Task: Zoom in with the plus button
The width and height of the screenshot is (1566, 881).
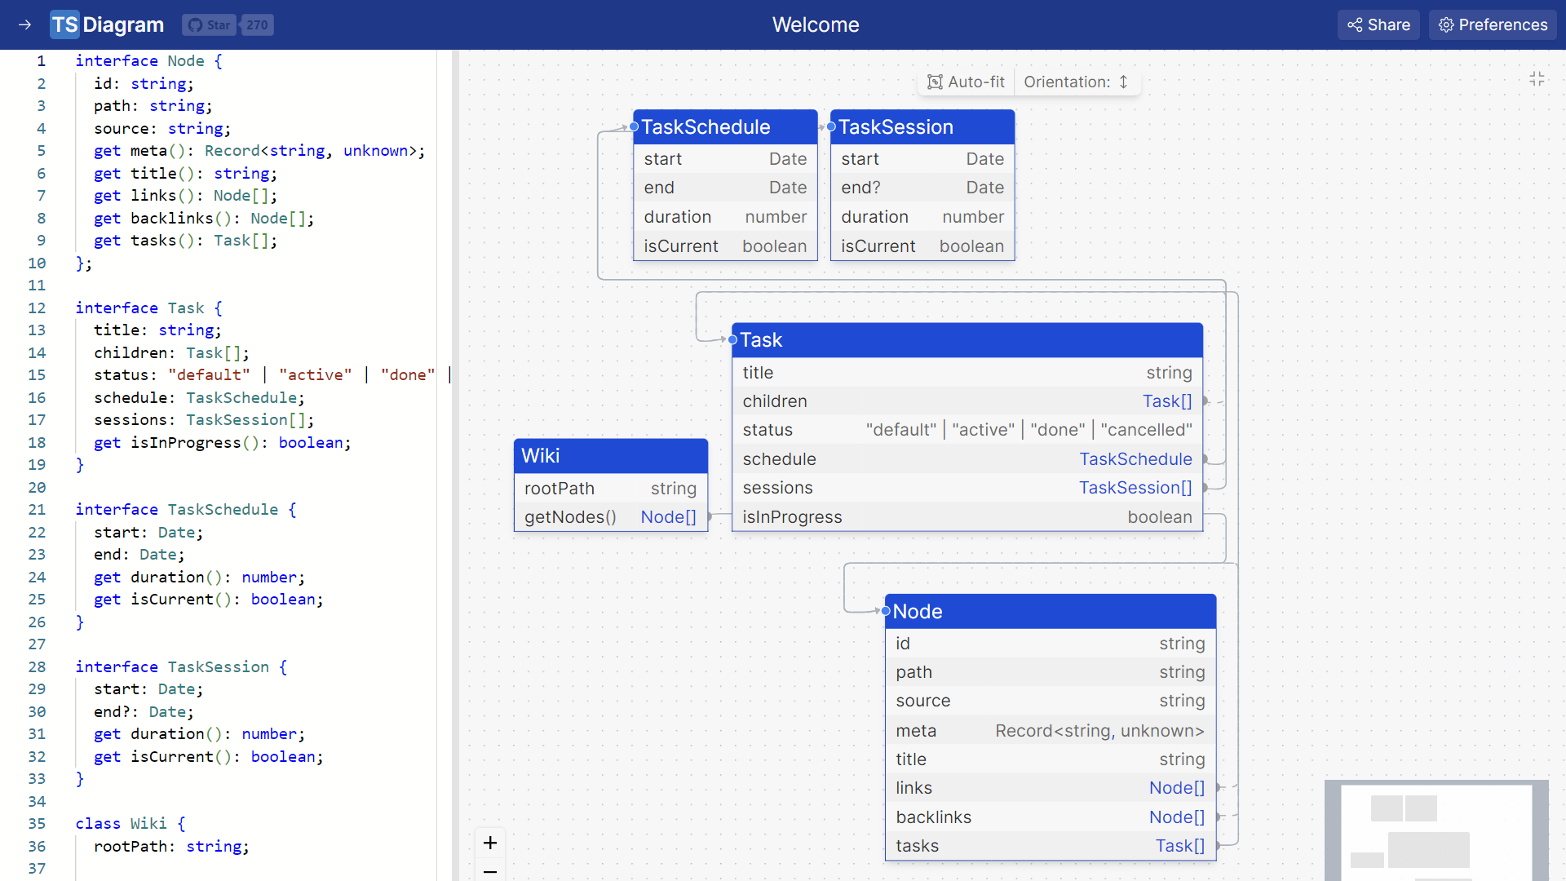Action: tap(490, 843)
